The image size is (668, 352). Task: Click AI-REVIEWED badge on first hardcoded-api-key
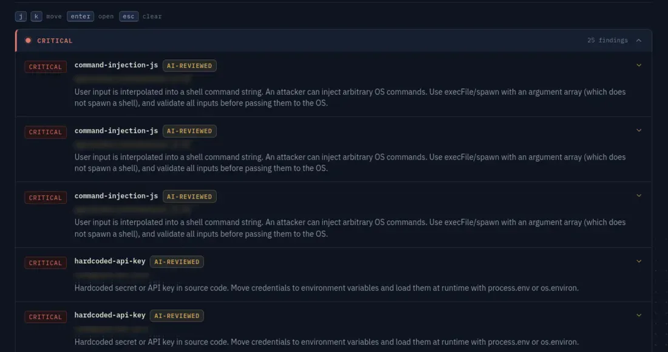pyautogui.click(x=177, y=262)
